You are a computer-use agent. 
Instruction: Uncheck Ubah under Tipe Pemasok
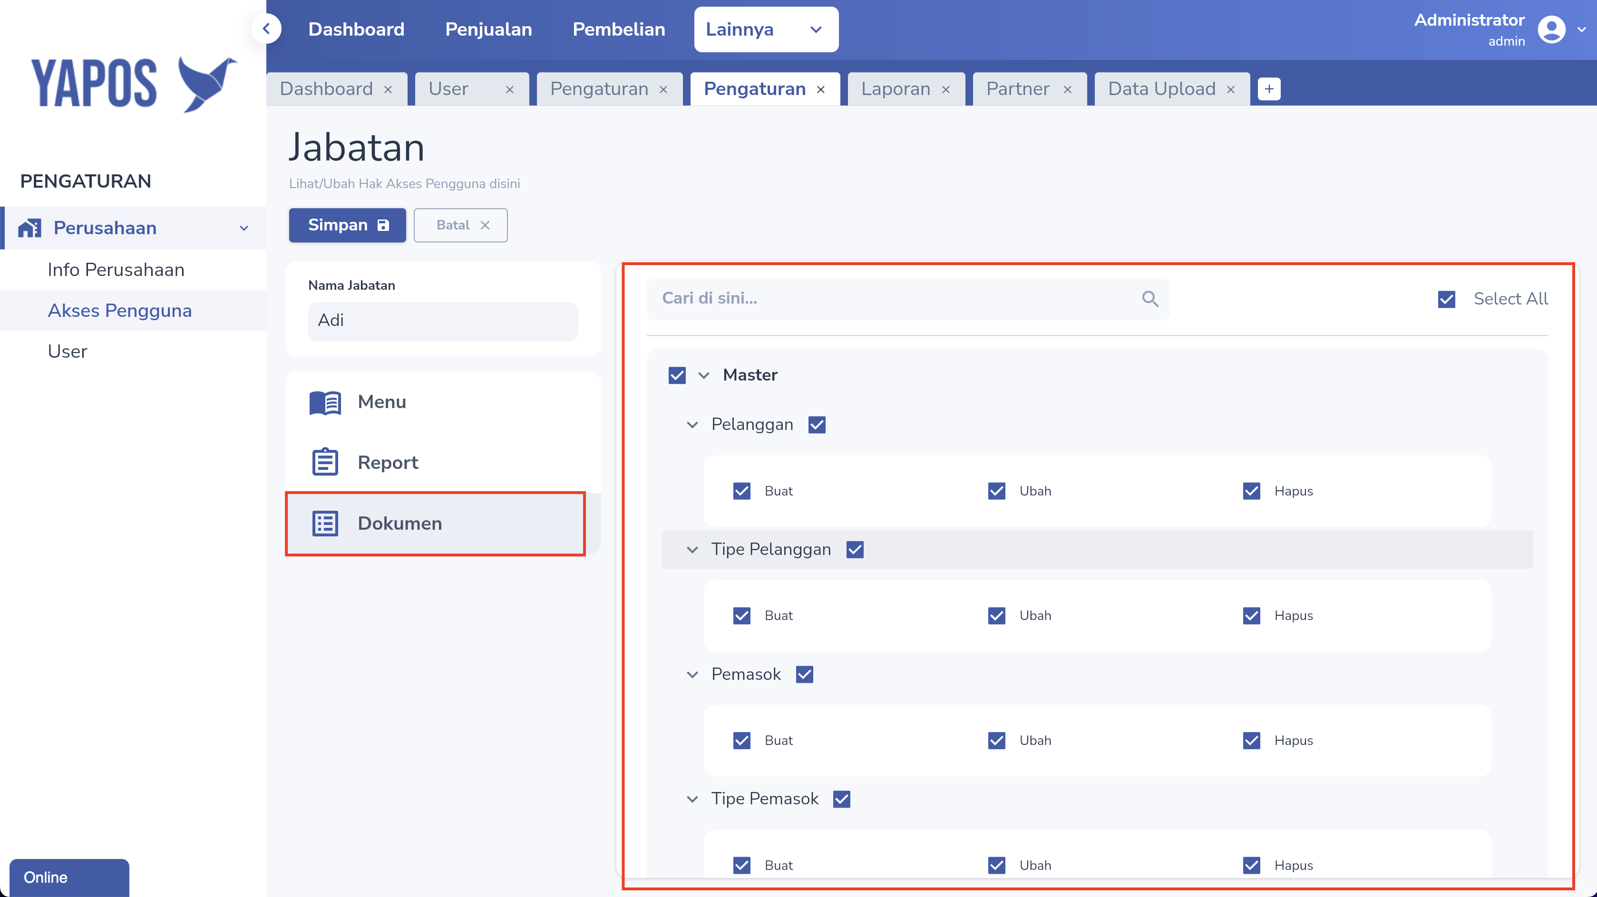(996, 866)
